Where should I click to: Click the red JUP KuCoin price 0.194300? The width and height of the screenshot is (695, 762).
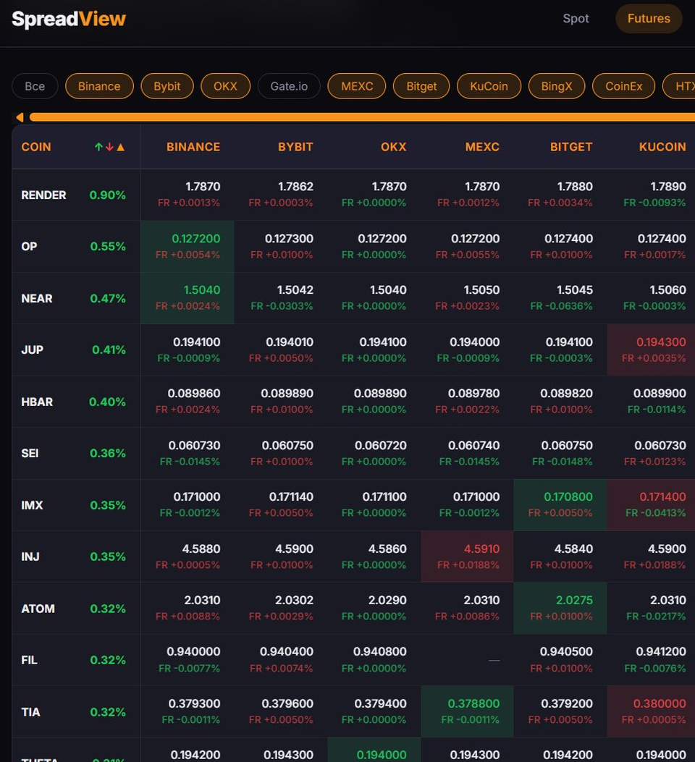pos(661,342)
